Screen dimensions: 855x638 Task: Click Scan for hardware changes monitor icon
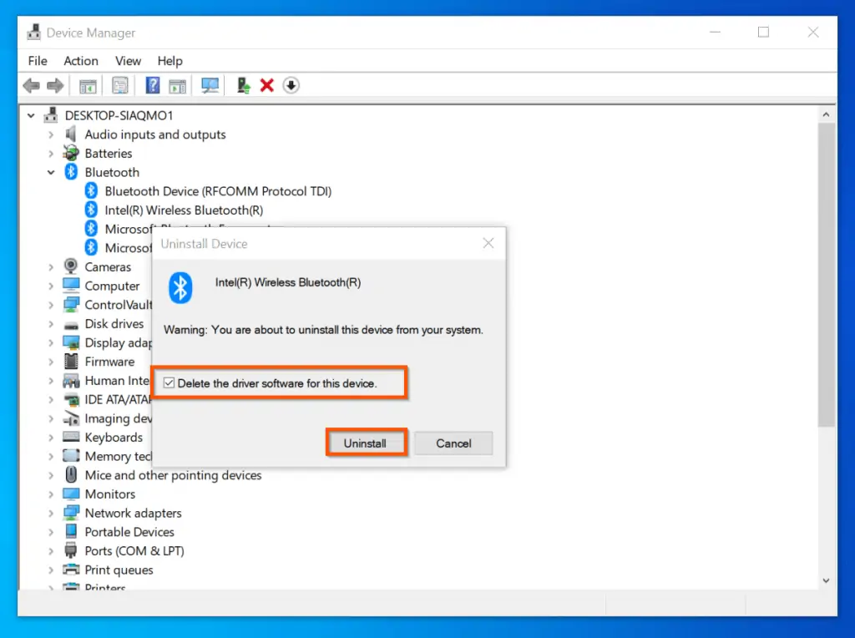[210, 85]
